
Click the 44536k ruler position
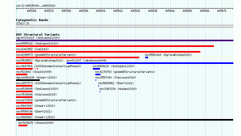pos(32,11)
